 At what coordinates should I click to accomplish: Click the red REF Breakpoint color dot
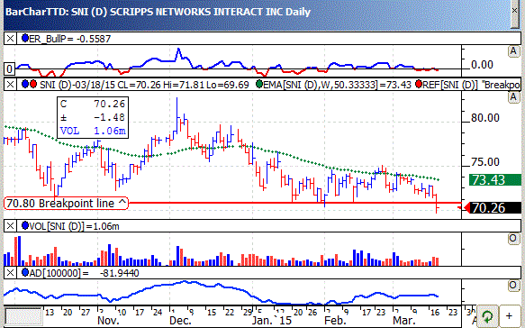click(419, 84)
